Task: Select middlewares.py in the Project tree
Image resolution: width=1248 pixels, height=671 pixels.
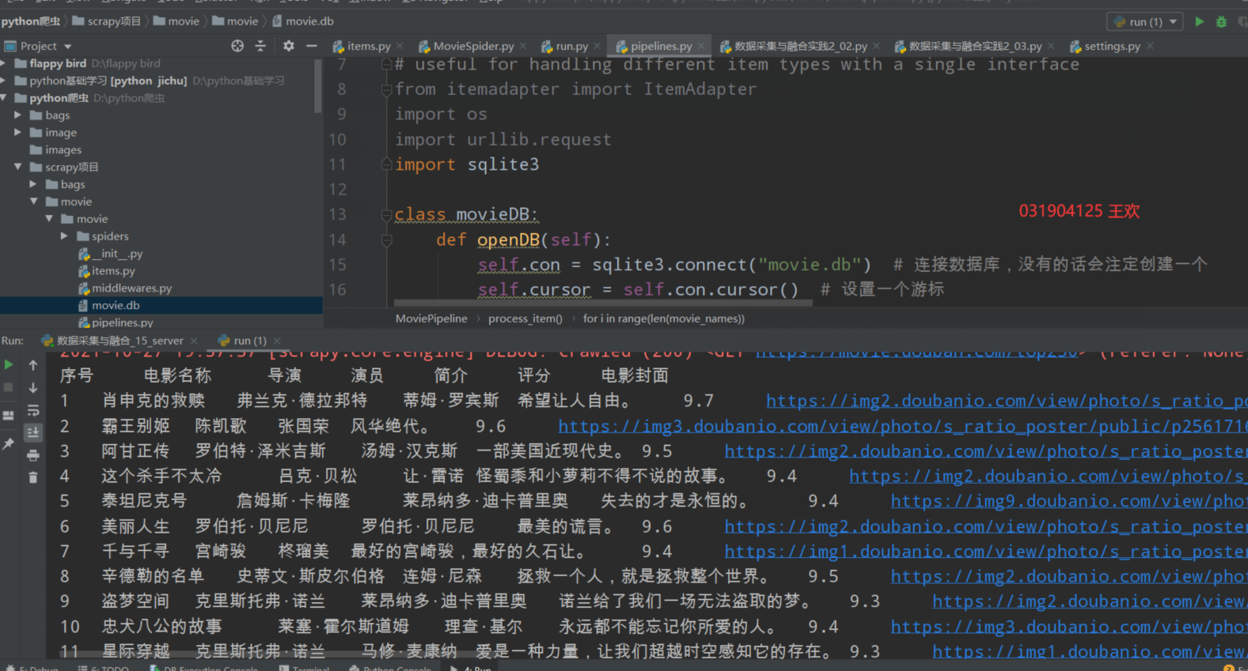Action: [x=131, y=288]
